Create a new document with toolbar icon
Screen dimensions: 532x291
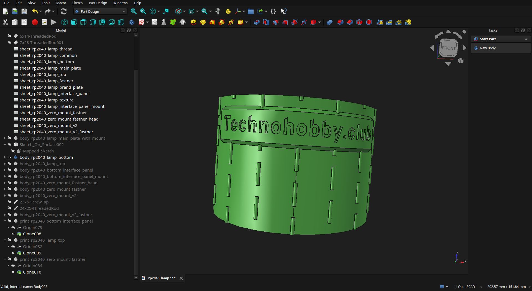[5, 11]
